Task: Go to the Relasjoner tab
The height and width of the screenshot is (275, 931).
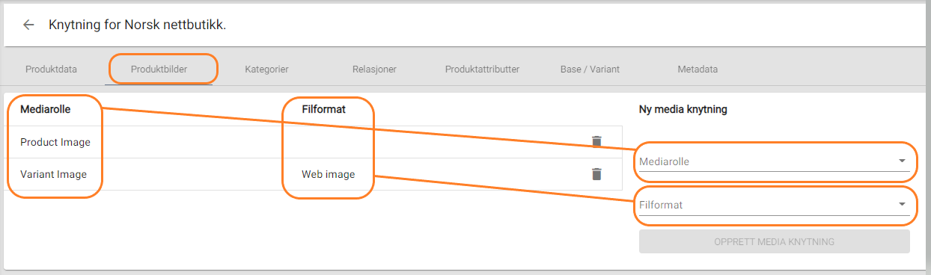Action: pos(374,69)
